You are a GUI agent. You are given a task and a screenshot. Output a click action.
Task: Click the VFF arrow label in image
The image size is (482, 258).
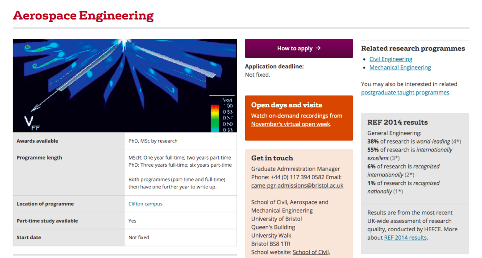pyautogui.click(x=32, y=123)
